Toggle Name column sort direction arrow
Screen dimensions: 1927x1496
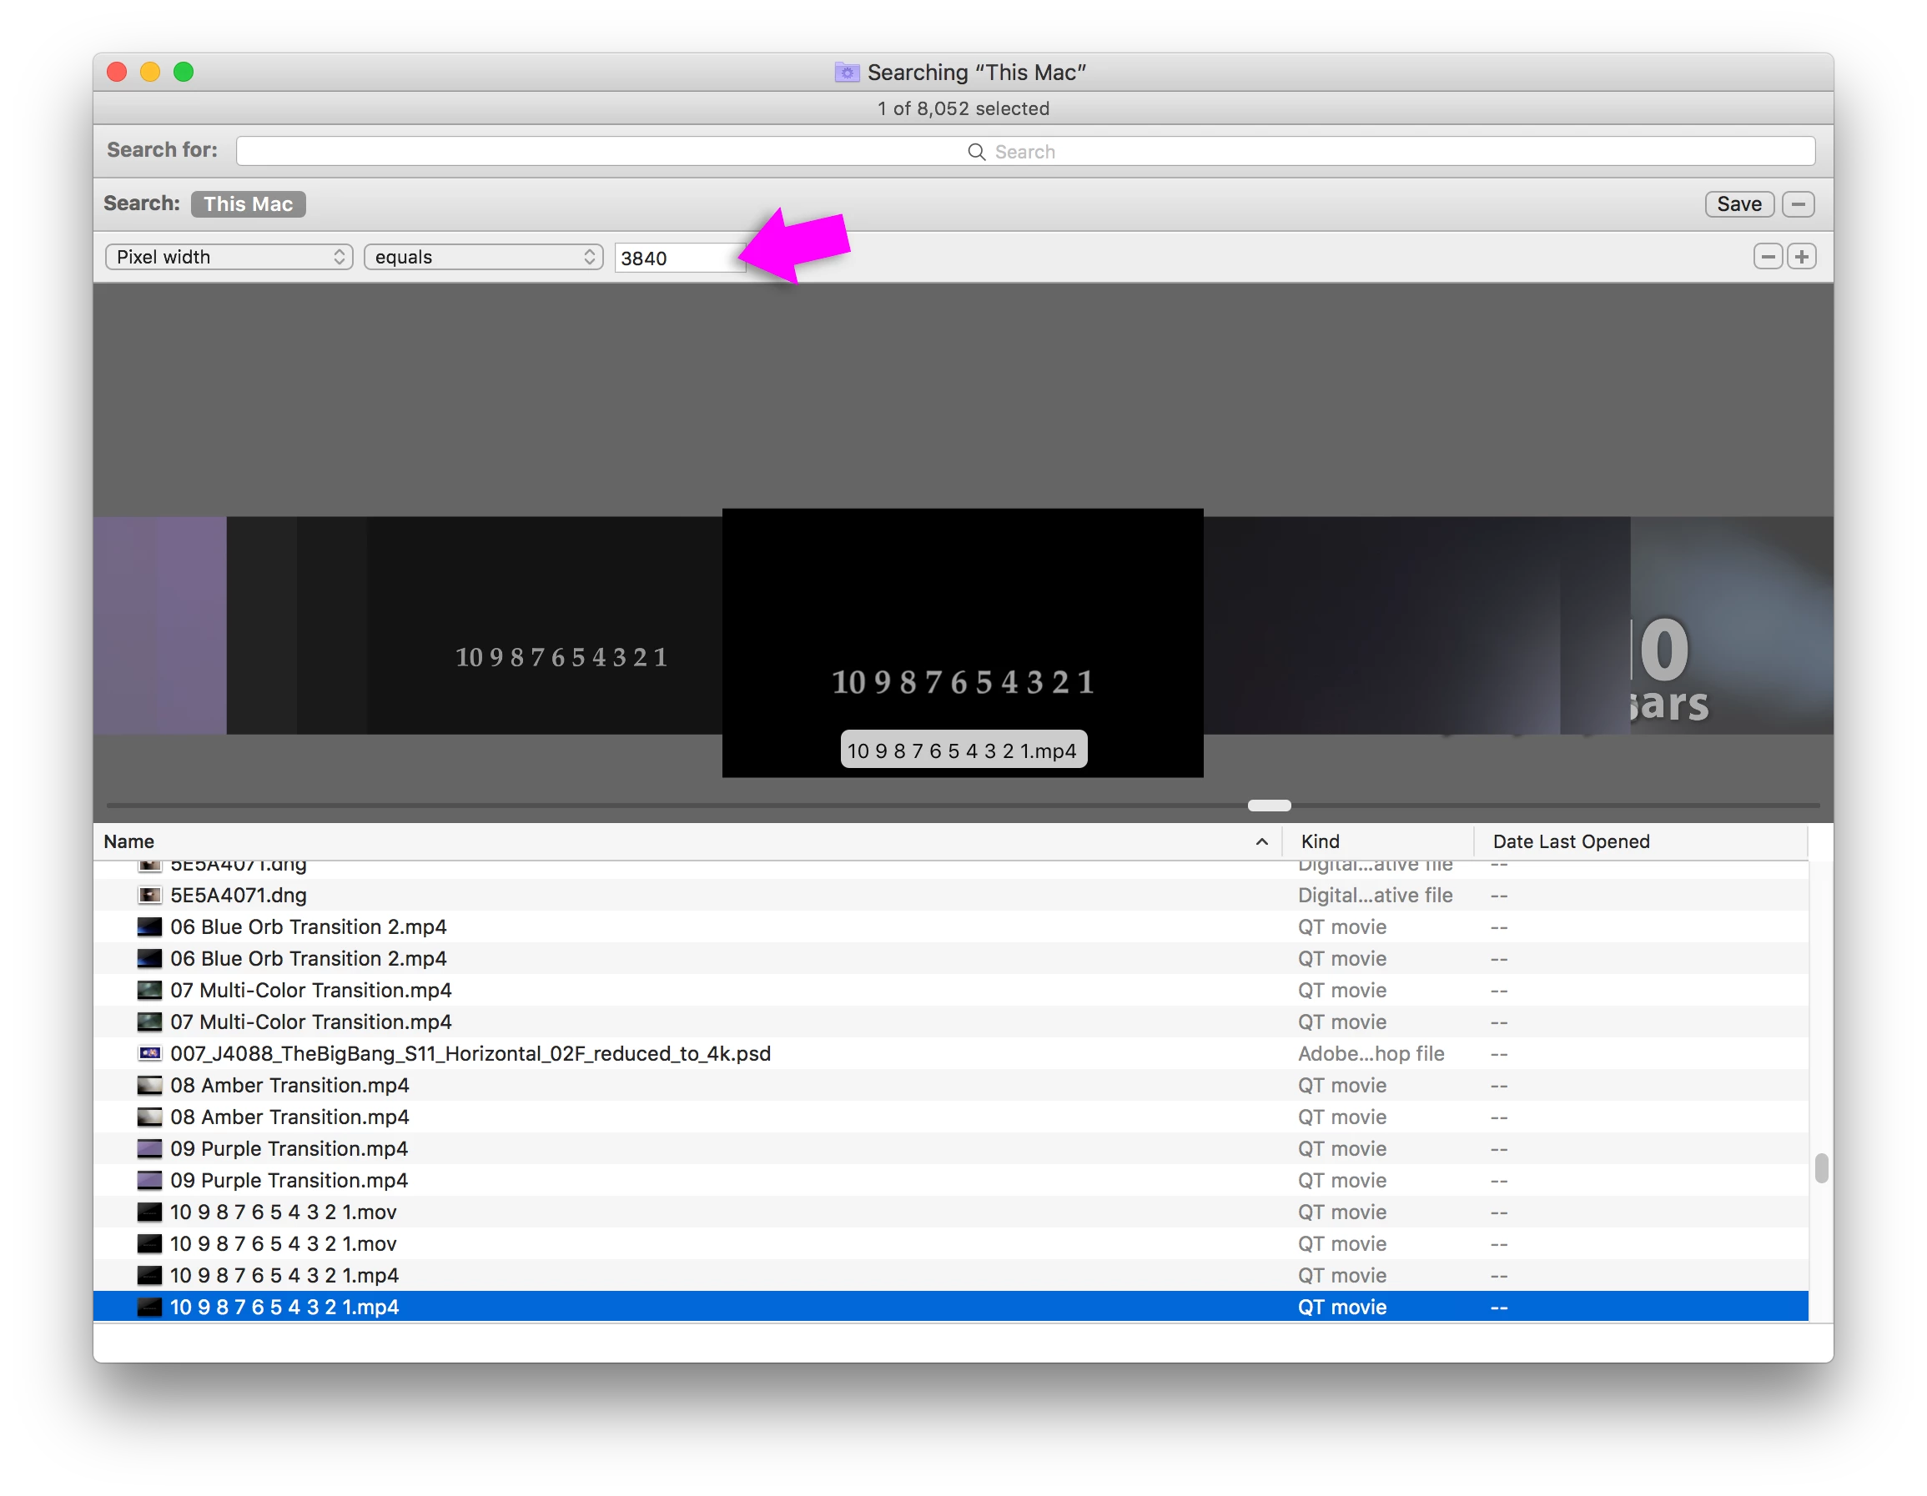pos(1261,841)
